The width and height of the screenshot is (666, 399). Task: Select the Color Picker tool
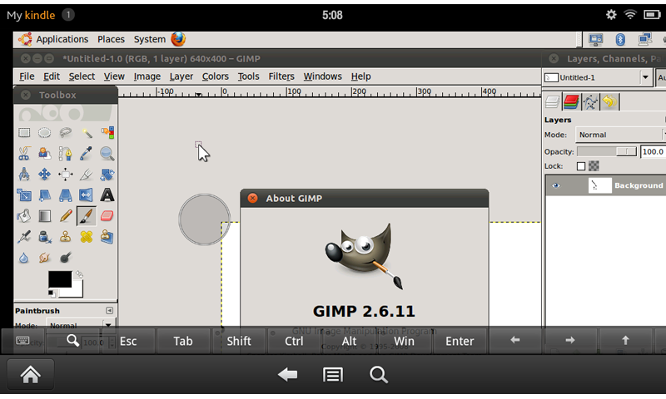[x=87, y=154]
